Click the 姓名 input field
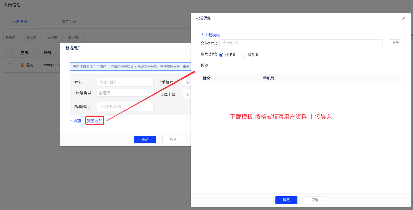Image resolution: width=413 pixels, height=210 pixels. coord(125,82)
